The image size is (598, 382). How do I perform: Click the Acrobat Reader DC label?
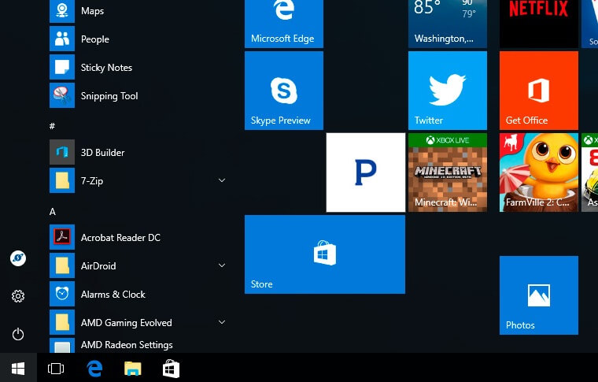click(120, 237)
